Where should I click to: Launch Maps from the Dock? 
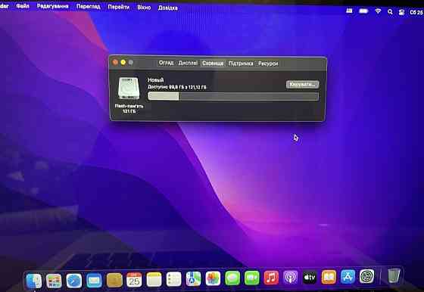193,279
